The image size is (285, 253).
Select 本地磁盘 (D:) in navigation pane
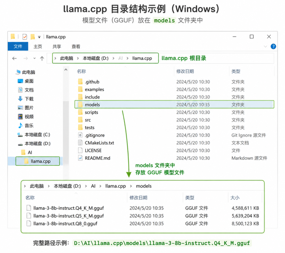(x=38, y=144)
